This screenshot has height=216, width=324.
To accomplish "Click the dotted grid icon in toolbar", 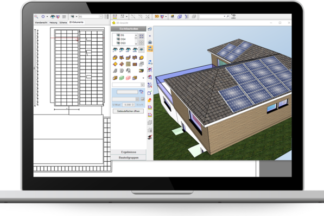I will coord(122,16).
